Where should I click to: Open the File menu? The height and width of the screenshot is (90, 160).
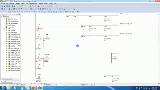(x=4, y=3)
